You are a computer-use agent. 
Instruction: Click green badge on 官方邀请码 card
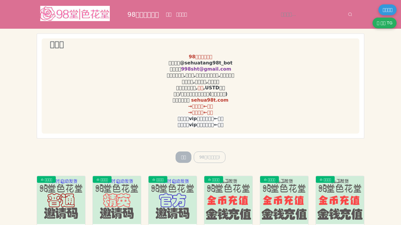pos(158,180)
